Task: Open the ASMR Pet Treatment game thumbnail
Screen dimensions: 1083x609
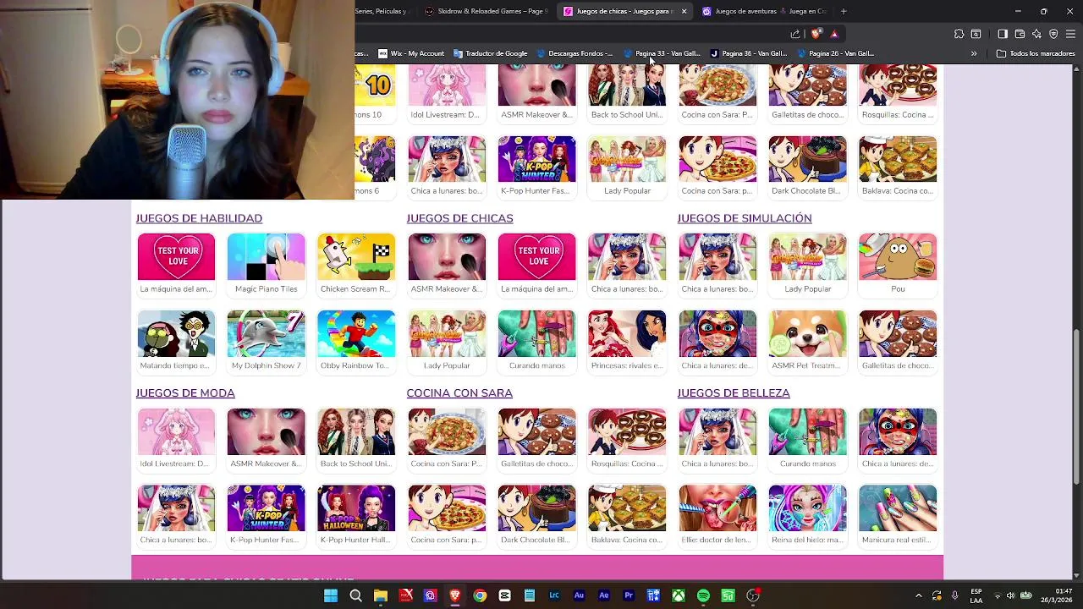Action: pyautogui.click(x=807, y=334)
